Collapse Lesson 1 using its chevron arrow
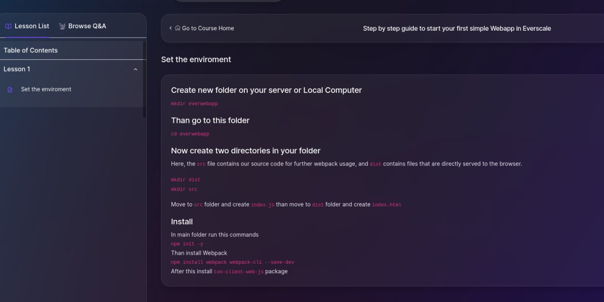This screenshot has width=604, height=302. (x=135, y=69)
